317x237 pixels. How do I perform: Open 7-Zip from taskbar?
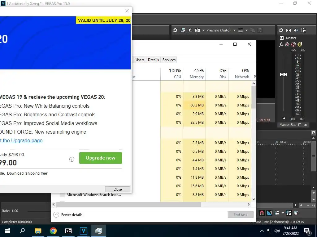coord(68,231)
